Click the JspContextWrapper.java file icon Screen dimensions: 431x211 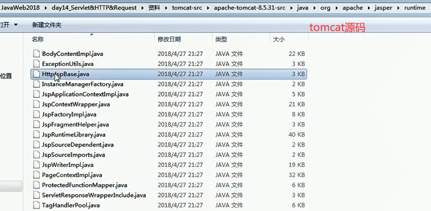click(x=36, y=104)
